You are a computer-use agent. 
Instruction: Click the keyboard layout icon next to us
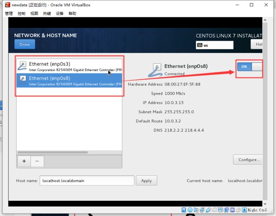200,45
